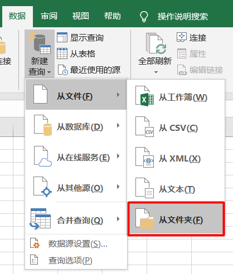Click the 全部刷新 refresh icon
The image size is (233, 274).
point(156,44)
